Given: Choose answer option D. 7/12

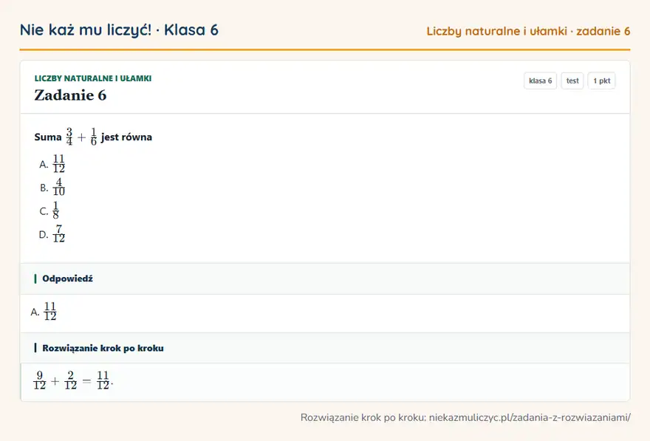Looking at the screenshot, I should click(x=52, y=234).
